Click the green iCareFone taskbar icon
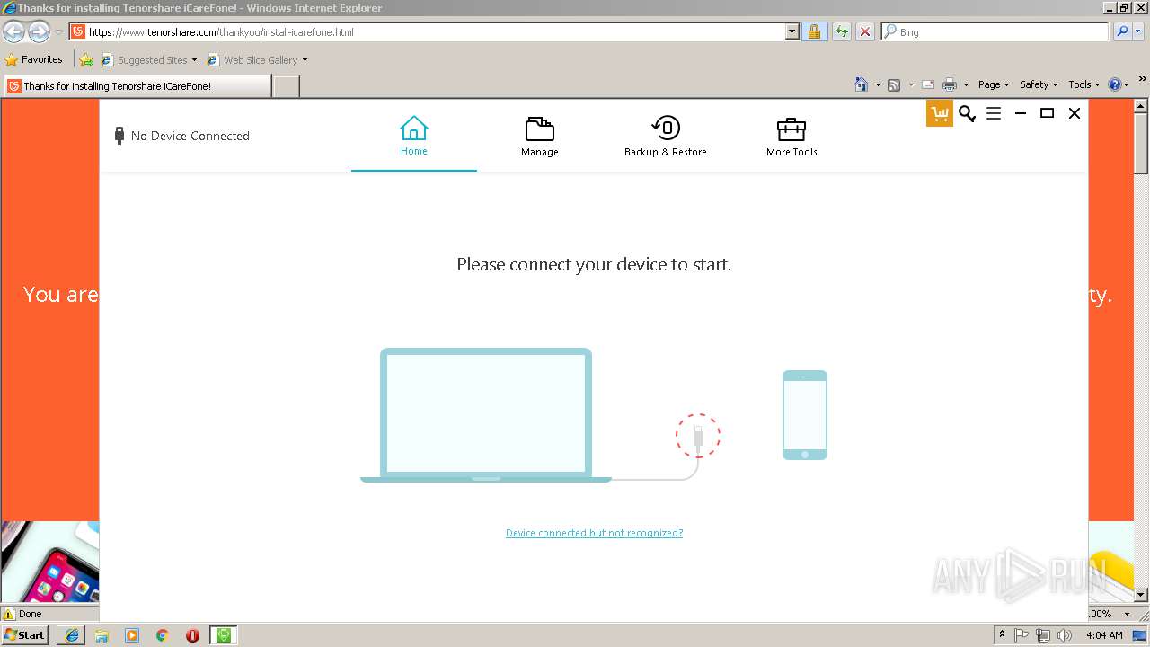The width and height of the screenshot is (1150, 647). coord(224,635)
